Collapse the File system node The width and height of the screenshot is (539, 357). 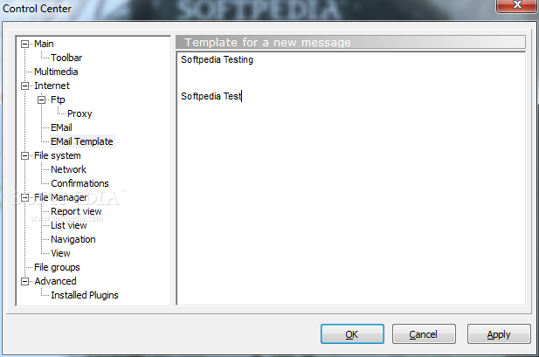click(x=24, y=156)
